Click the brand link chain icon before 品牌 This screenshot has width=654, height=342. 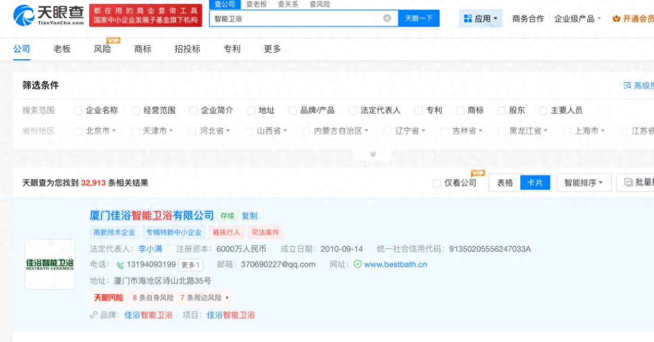[94, 314]
